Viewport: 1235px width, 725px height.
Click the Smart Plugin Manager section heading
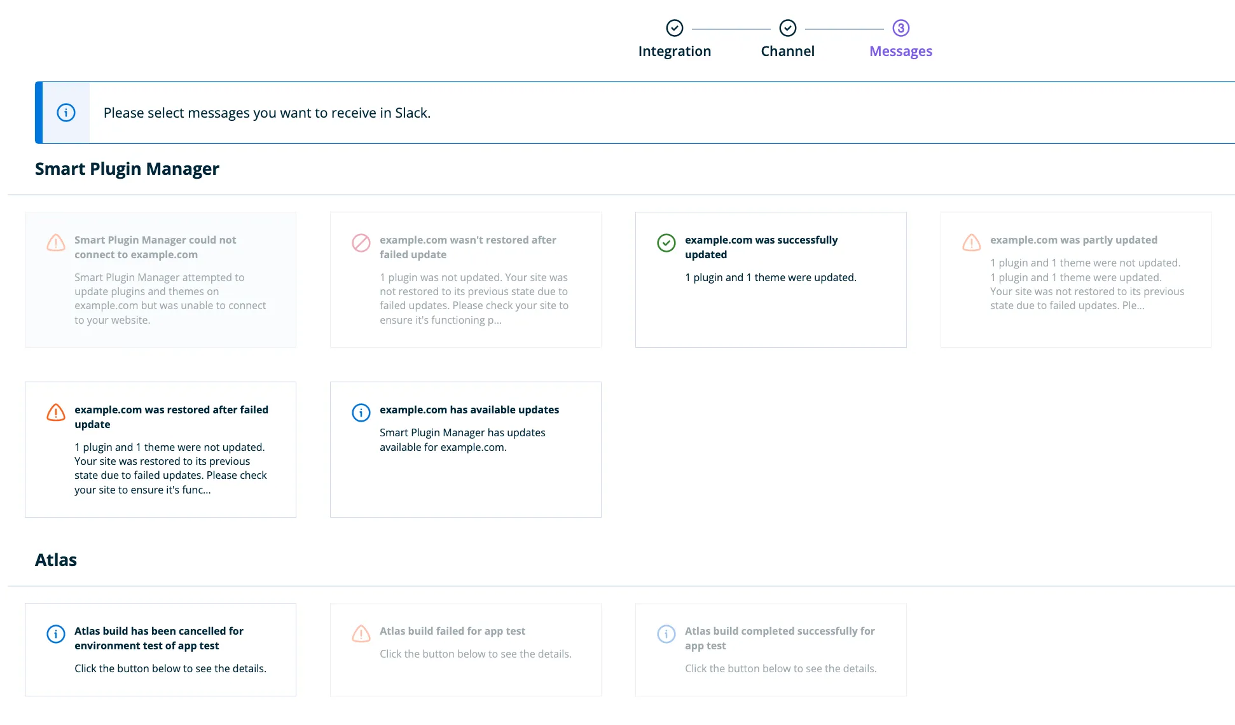click(127, 169)
